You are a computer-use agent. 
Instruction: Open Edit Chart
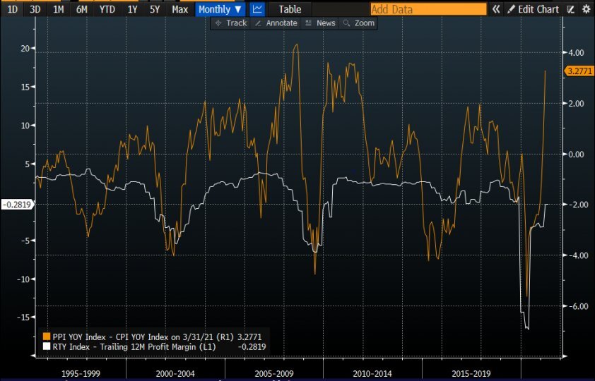tap(533, 9)
